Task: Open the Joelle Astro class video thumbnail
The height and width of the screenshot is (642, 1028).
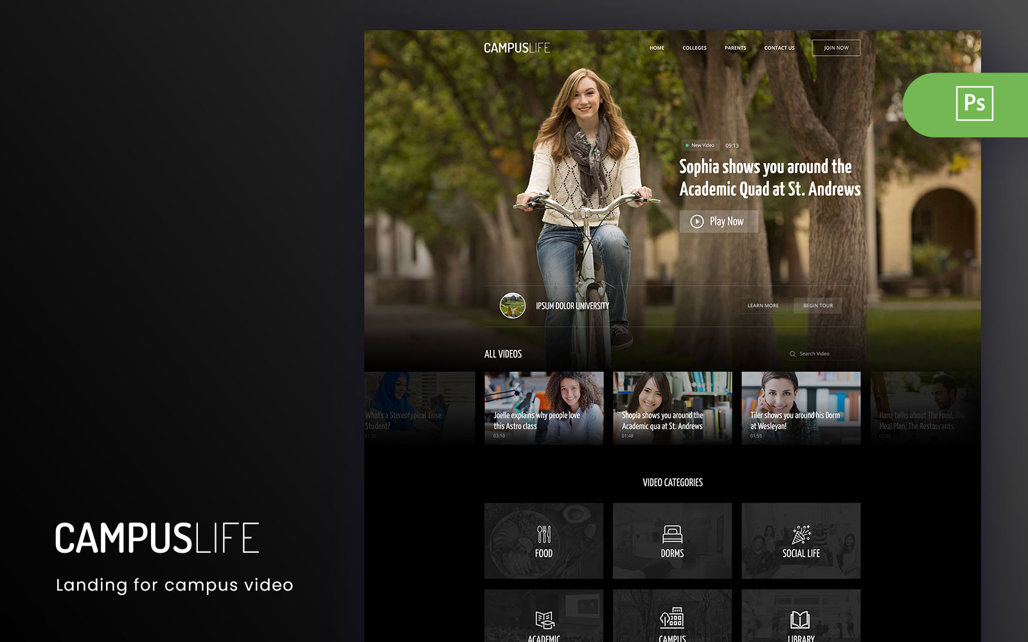Action: tap(544, 408)
